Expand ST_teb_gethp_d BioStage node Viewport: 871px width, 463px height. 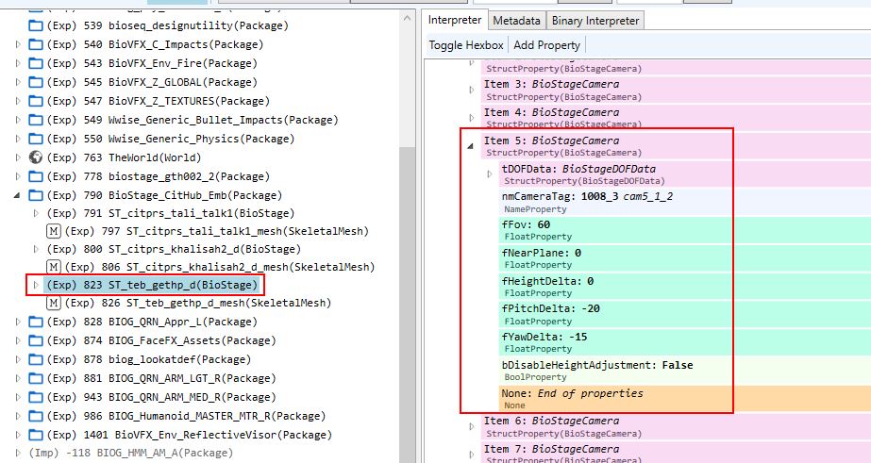[36, 285]
